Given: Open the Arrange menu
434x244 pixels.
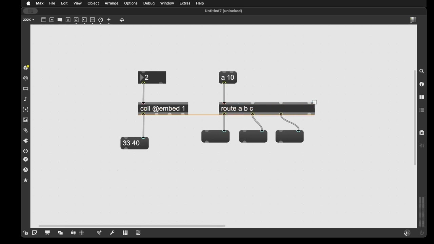Looking at the screenshot, I should click(x=112, y=3).
